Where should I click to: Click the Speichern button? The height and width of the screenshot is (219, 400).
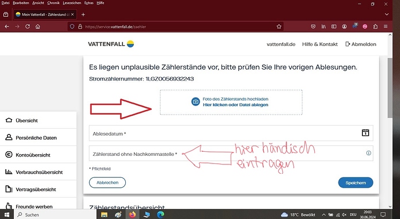pos(355,183)
